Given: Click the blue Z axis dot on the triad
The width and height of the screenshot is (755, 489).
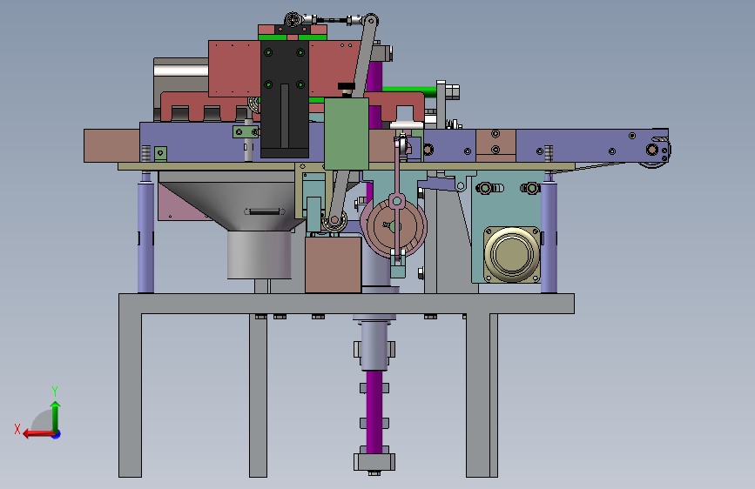Looking at the screenshot, I should coord(57,434).
